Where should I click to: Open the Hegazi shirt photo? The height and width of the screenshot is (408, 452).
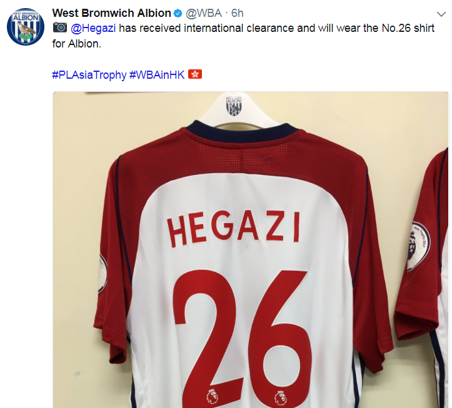(251, 249)
